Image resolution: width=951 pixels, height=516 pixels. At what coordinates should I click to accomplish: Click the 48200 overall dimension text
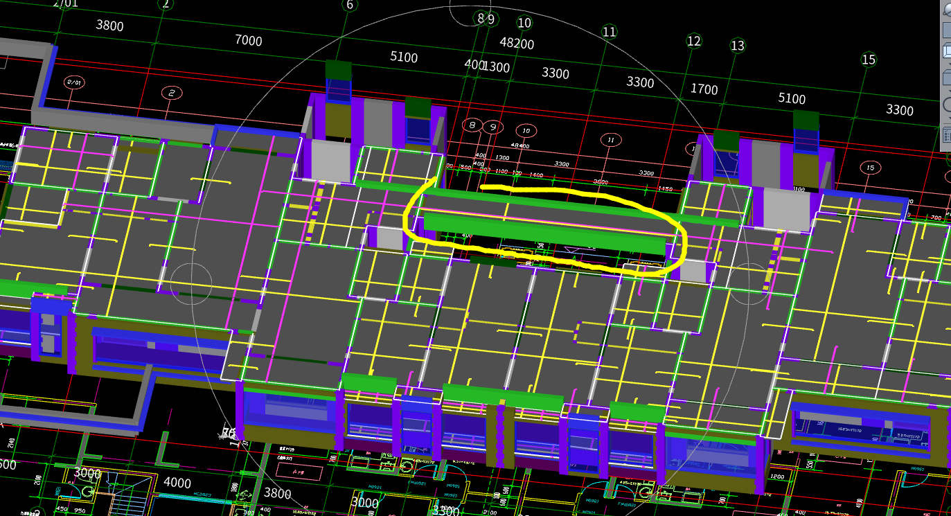pos(517,43)
